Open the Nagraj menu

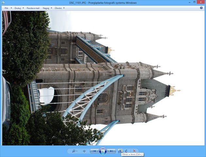(46, 8)
